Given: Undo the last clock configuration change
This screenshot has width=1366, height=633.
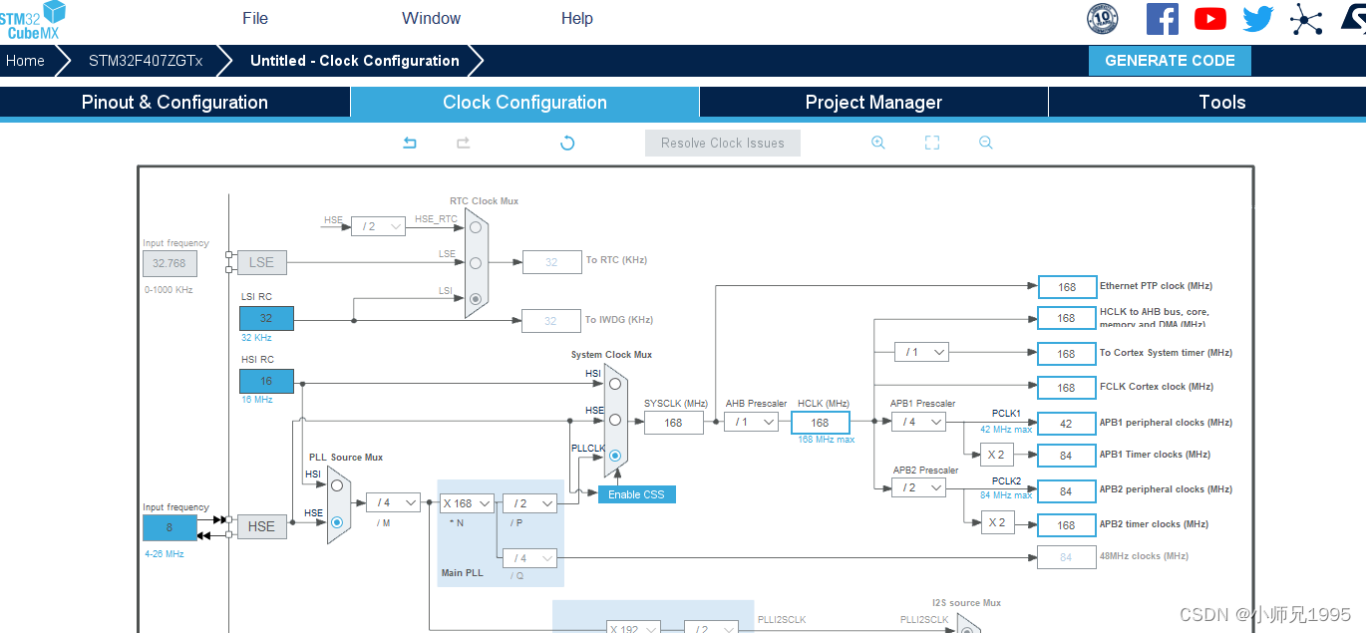Looking at the screenshot, I should [409, 143].
